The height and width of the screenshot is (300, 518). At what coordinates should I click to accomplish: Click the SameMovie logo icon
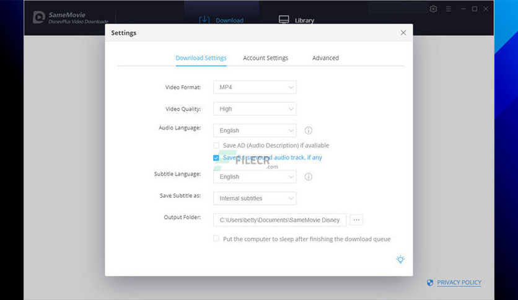pyautogui.click(x=38, y=17)
